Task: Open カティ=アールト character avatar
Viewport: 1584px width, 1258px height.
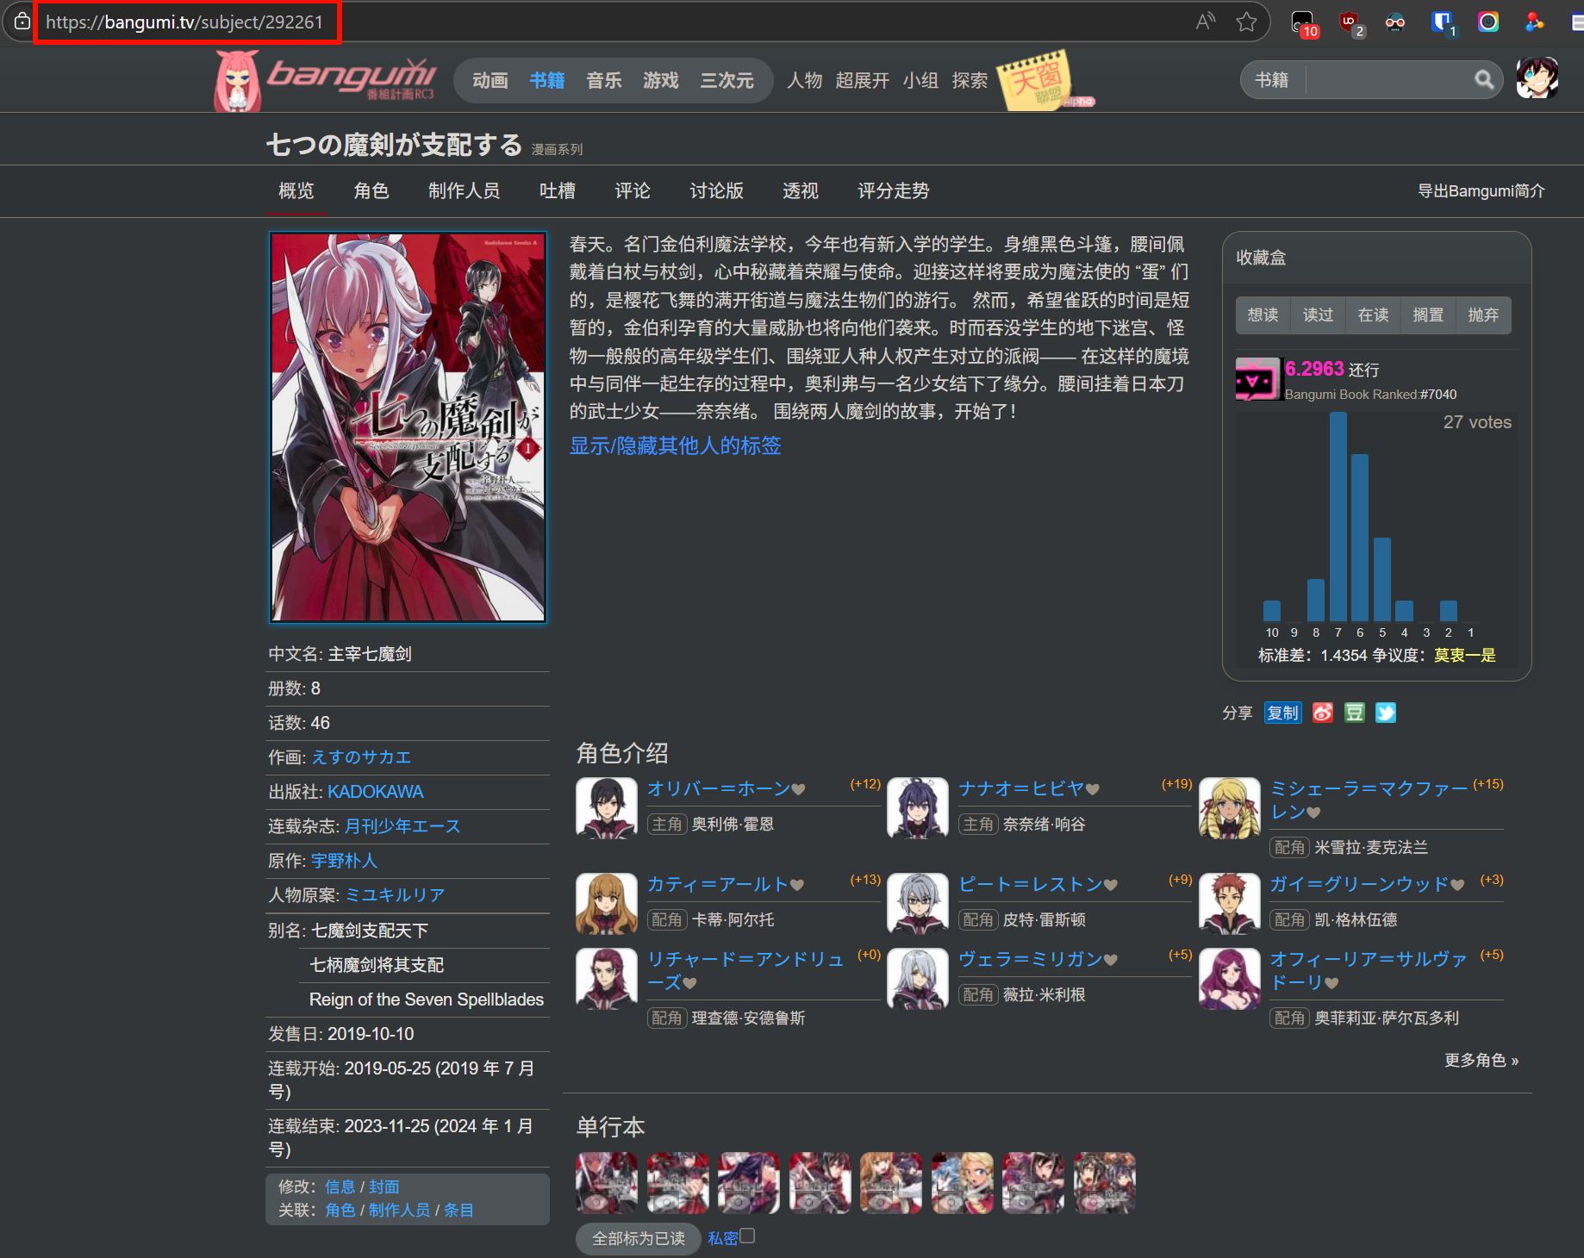Action: [607, 904]
